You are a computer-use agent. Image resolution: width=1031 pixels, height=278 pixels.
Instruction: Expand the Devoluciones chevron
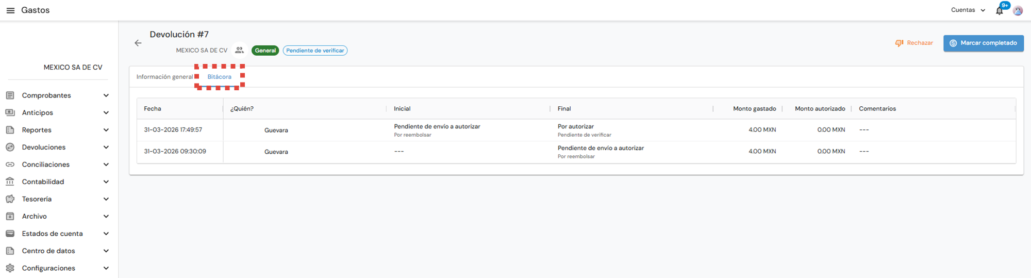106,147
